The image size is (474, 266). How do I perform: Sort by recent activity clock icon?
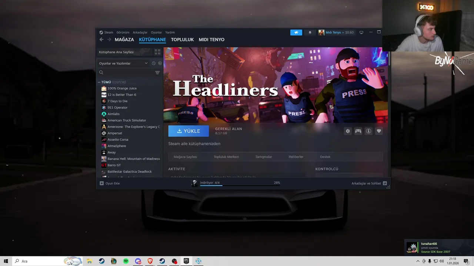154,63
